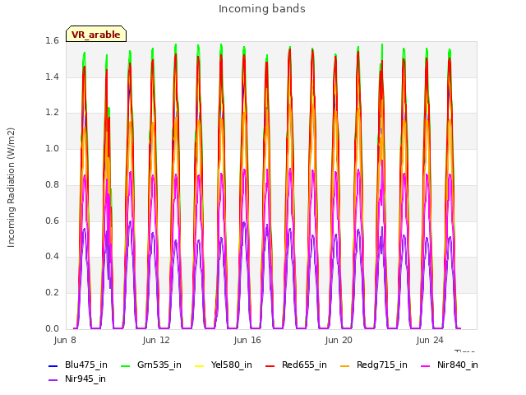Click the Nir945_in legend entry

point(77,379)
